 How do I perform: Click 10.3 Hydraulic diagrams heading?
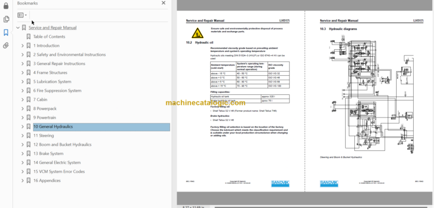click(338, 29)
